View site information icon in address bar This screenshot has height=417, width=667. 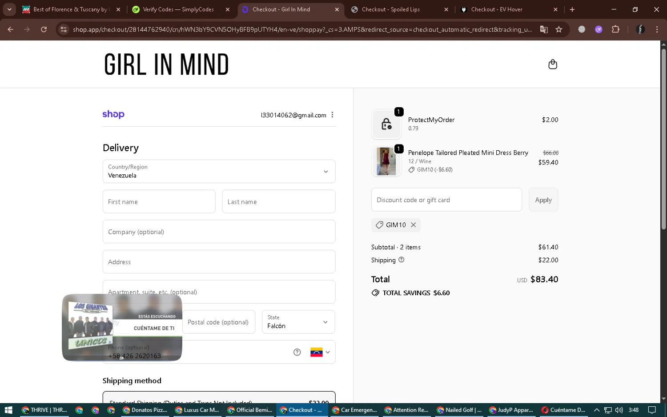[64, 29]
